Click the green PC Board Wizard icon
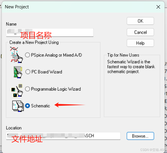 tap(18, 72)
